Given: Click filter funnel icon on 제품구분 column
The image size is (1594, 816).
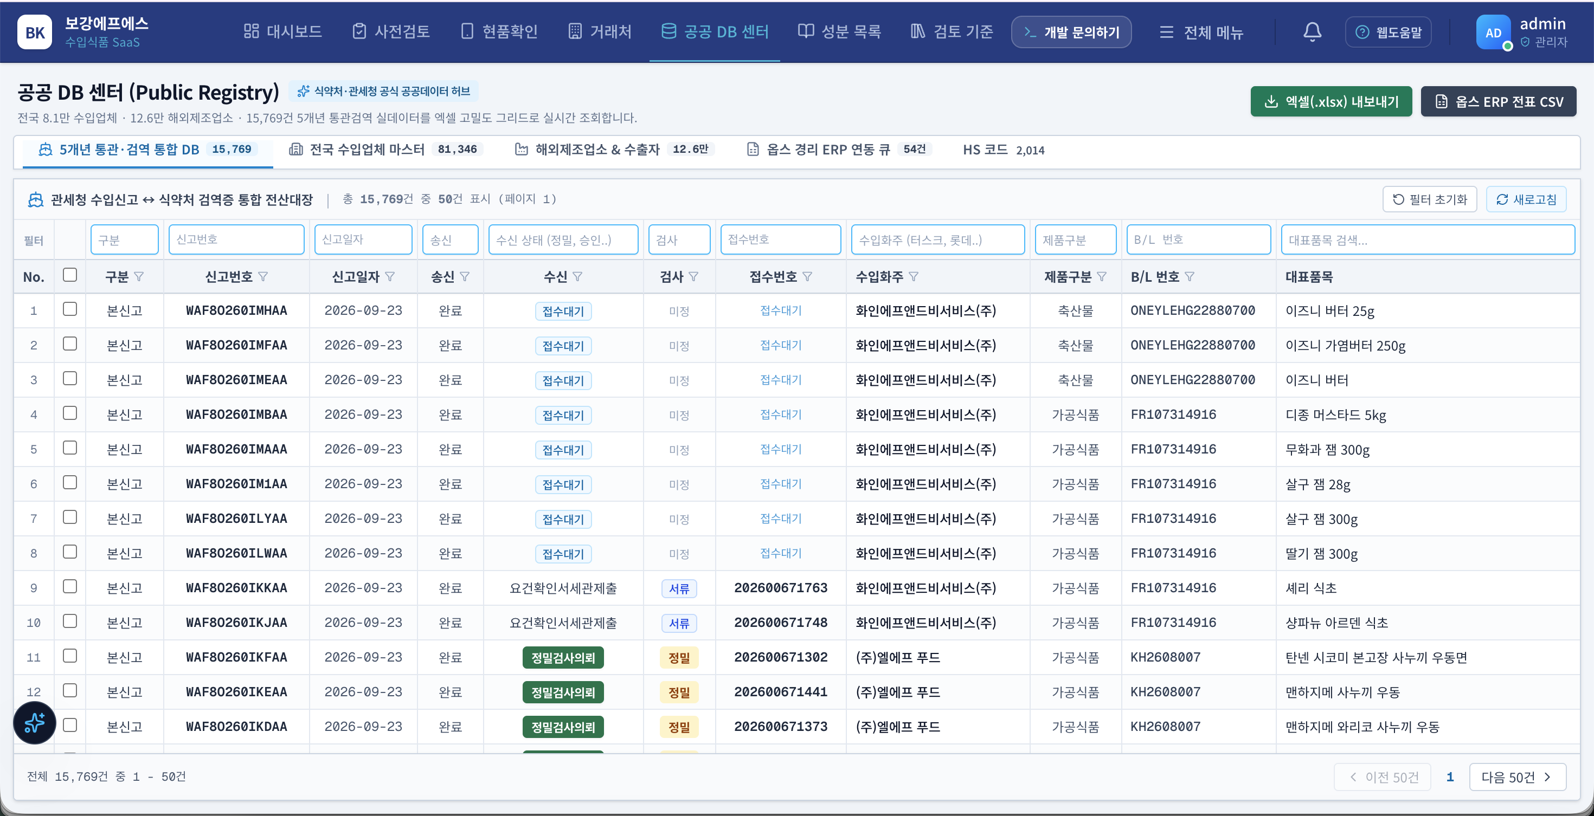Looking at the screenshot, I should tap(1102, 276).
